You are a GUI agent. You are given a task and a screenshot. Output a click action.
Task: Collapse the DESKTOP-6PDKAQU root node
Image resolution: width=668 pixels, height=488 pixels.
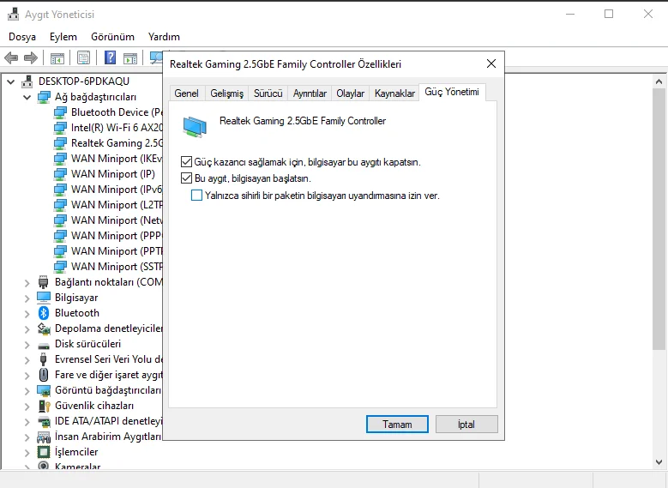pos(10,81)
